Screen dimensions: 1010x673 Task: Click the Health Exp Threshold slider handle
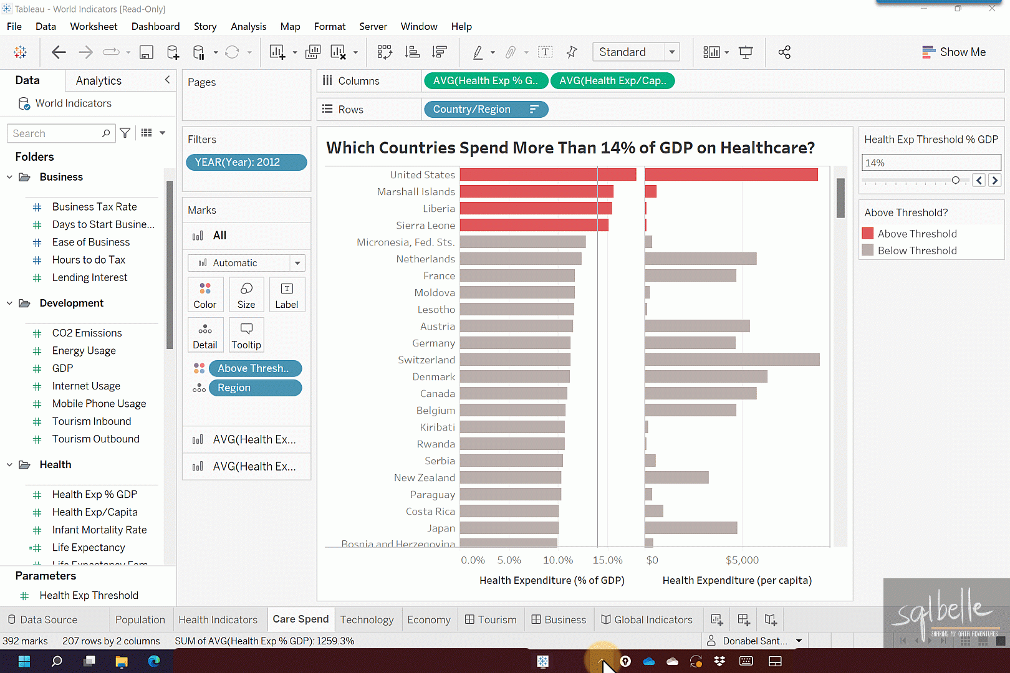point(955,180)
